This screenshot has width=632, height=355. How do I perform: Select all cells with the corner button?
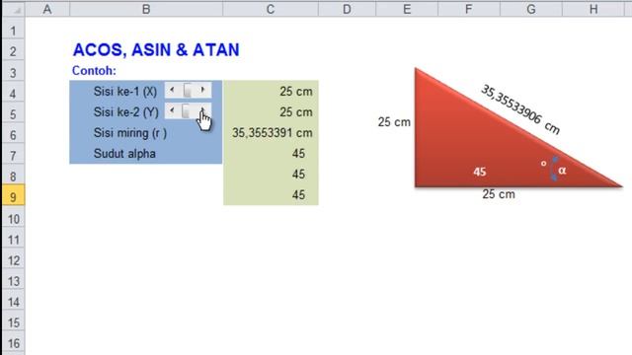pos(13,9)
